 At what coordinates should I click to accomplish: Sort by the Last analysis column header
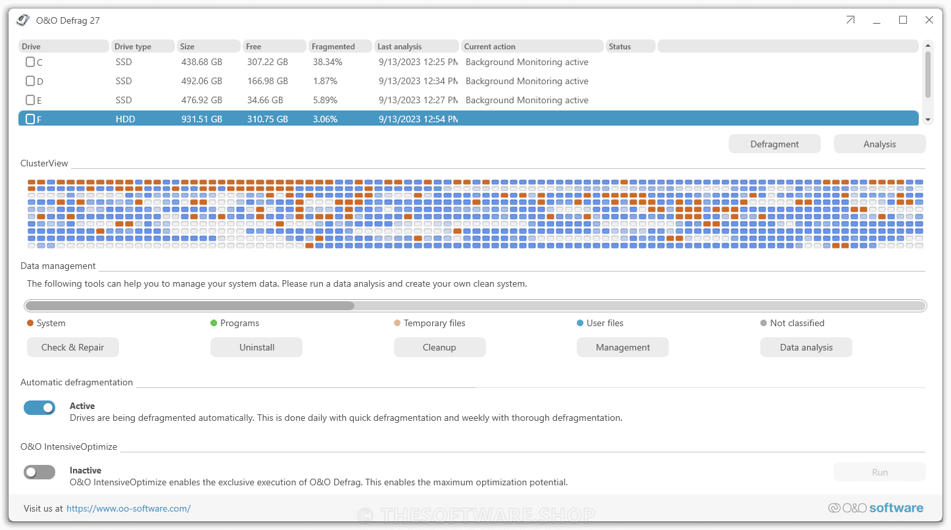(417, 46)
